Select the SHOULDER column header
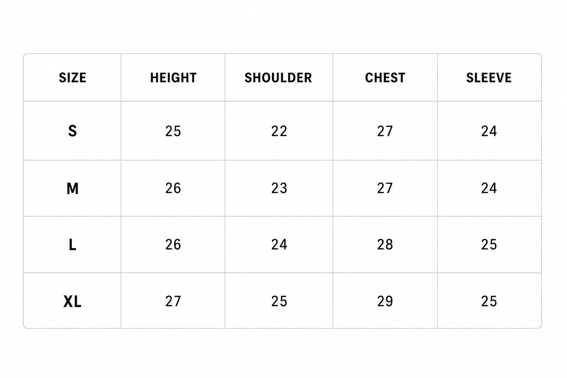The height and width of the screenshot is (378, 567). pyautogui.click(x=278, y=78)
